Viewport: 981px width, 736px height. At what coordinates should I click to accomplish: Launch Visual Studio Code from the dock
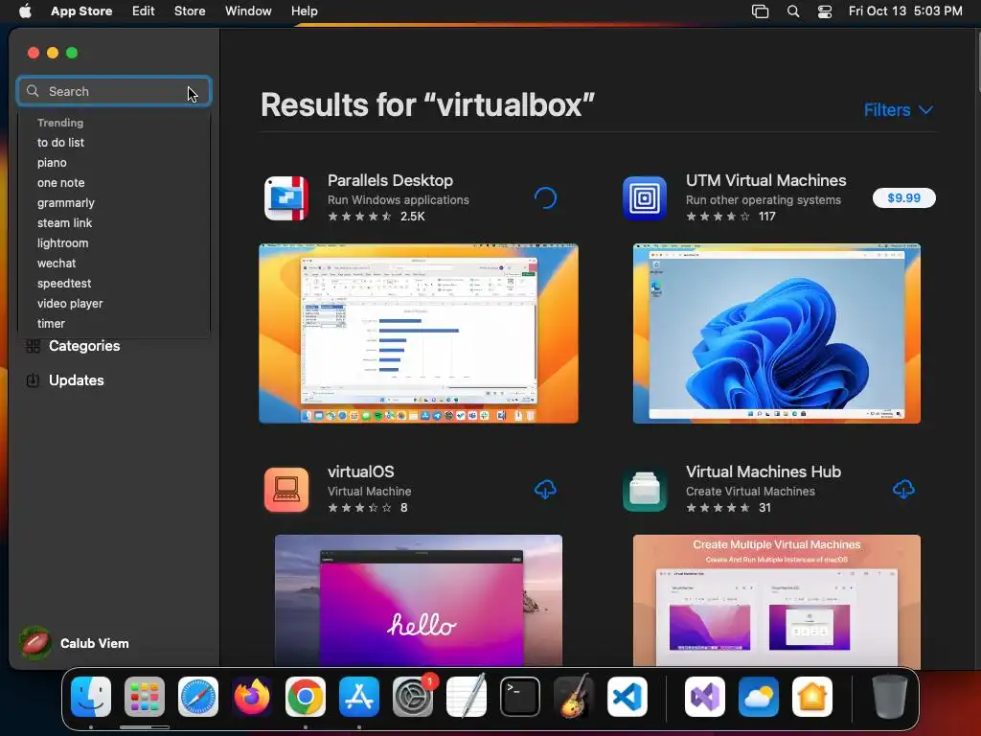click(x=627, y=697)
